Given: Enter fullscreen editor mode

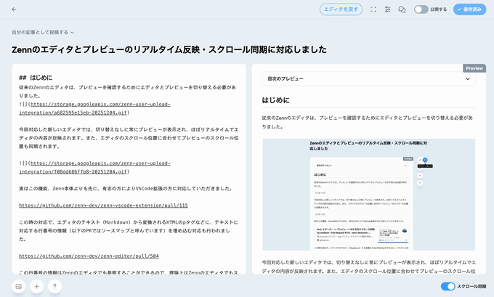Looking at the screenshot, I should [x=373, y=9].
